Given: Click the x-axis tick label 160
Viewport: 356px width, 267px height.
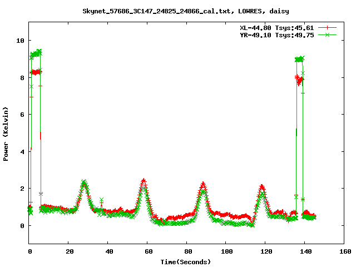Looking at the screenshot, I should (x=345, y=251).
